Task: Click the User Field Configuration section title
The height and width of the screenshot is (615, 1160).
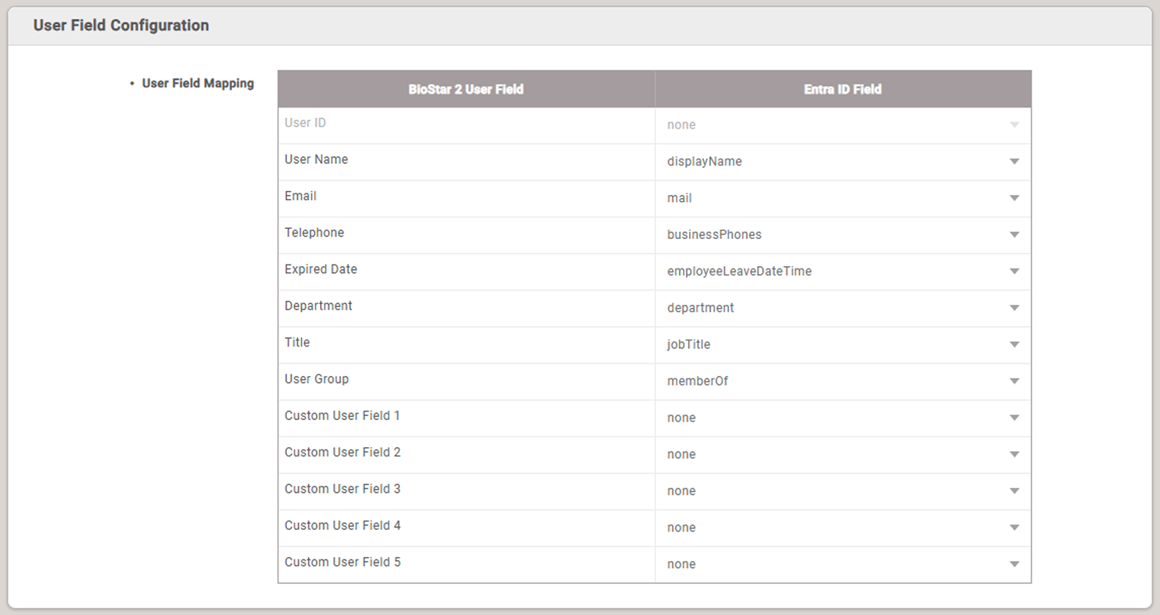Action: click(x=121, y=26)
